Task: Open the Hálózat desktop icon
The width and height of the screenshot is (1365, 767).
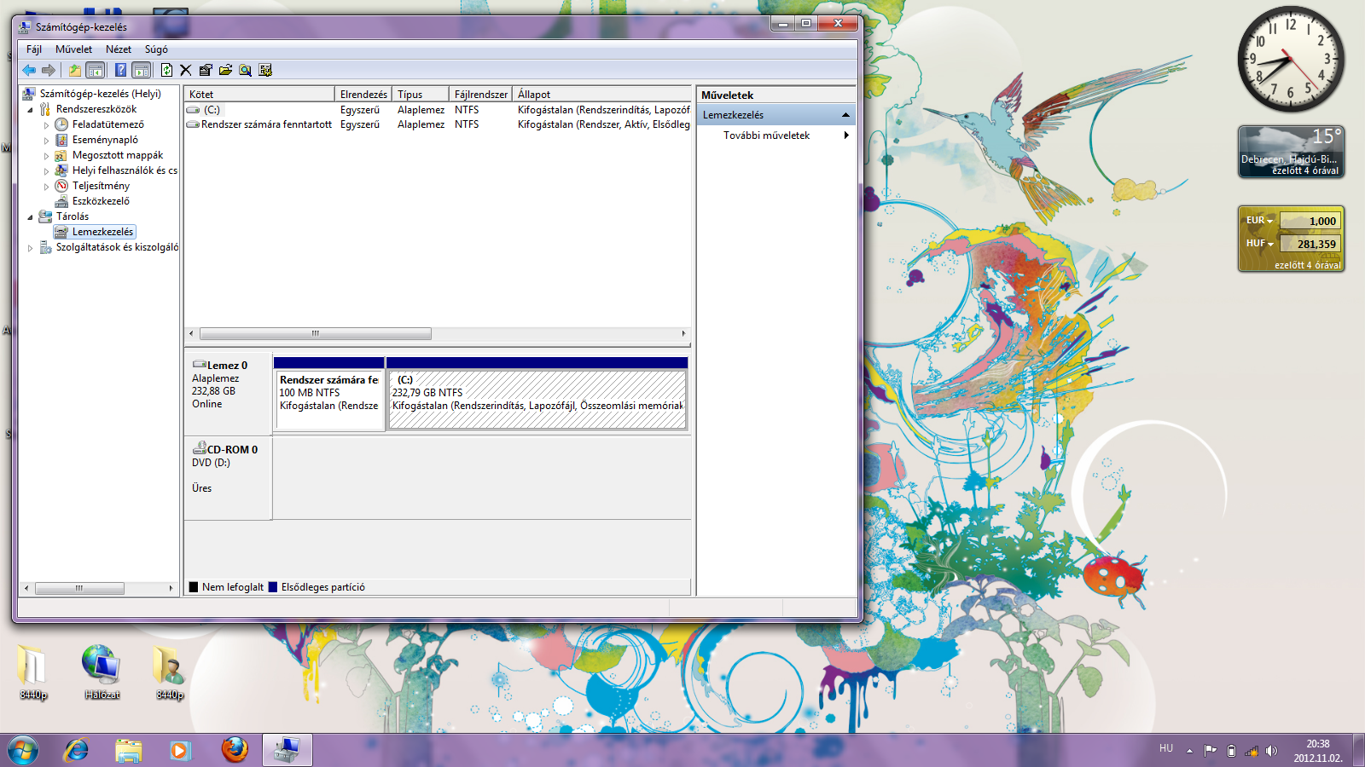Action: [102, 673]
